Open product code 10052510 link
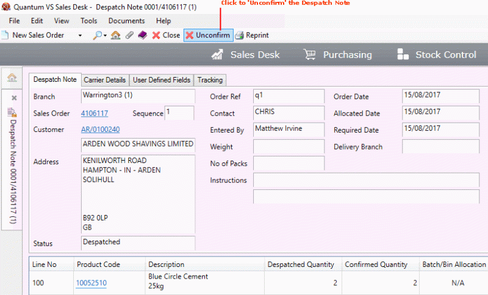The image size is (488, 295). tap(91, 283)
